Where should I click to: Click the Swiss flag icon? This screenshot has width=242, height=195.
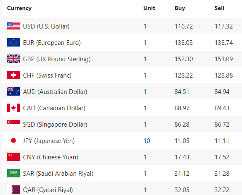(13, 75)
